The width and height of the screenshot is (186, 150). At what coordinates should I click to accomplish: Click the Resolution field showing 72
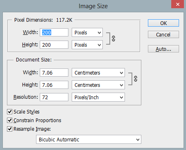click(x=54, y=97)
